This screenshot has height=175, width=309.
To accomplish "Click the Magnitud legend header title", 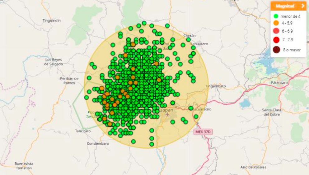I will coord(285,6).
